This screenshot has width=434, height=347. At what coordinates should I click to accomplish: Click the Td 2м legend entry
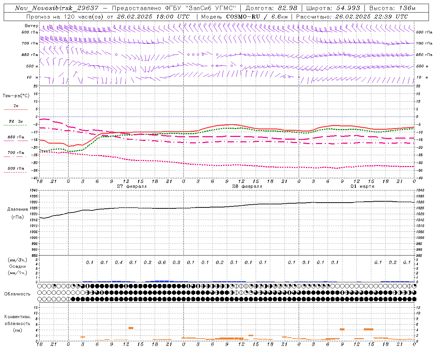point(16,121)
